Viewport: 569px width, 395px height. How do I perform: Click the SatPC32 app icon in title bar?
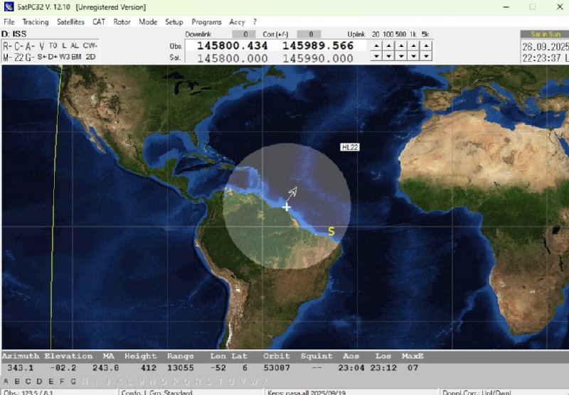pos(9,7)
